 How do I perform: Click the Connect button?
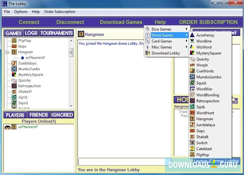[29, 22]
